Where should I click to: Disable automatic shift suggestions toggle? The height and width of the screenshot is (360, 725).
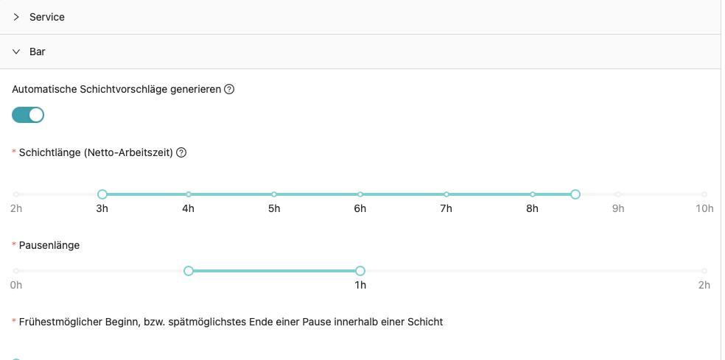28,115
